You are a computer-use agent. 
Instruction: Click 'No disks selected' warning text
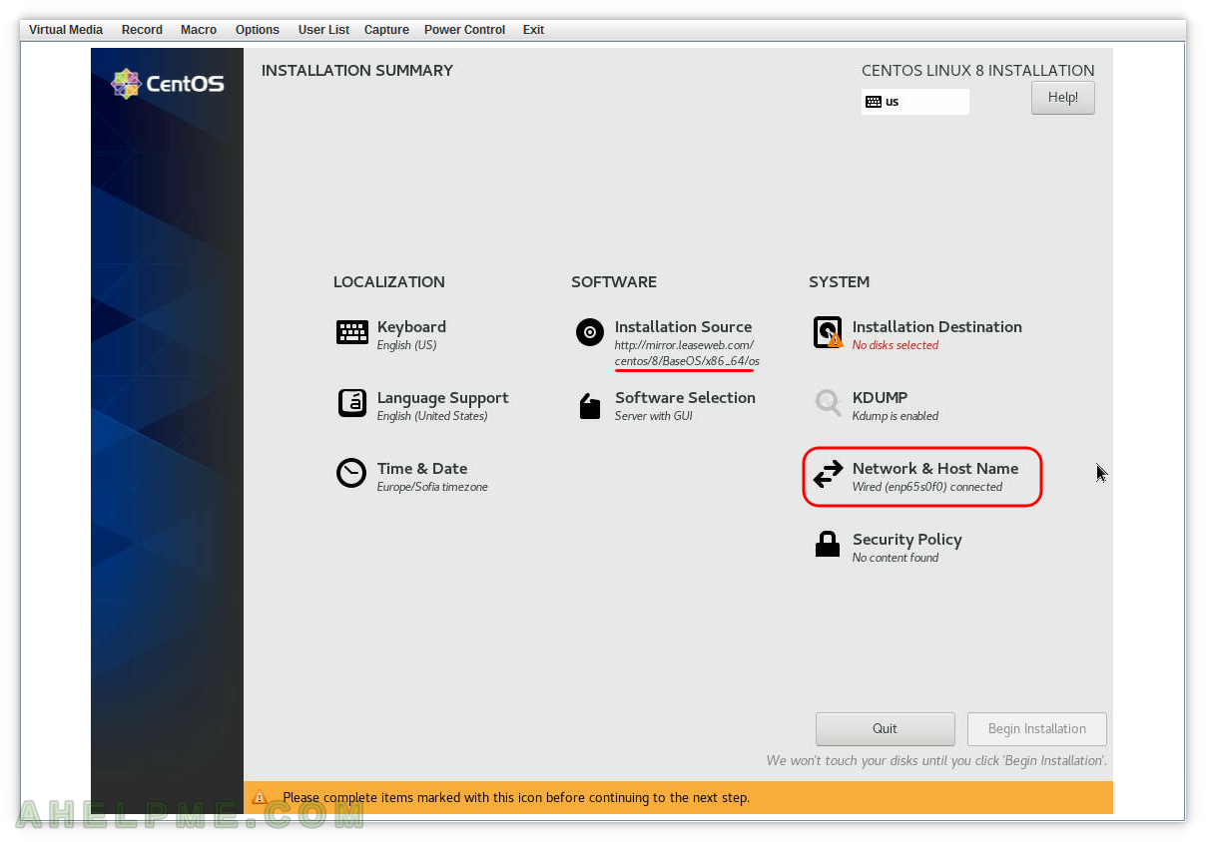click(x=896, y=345)
